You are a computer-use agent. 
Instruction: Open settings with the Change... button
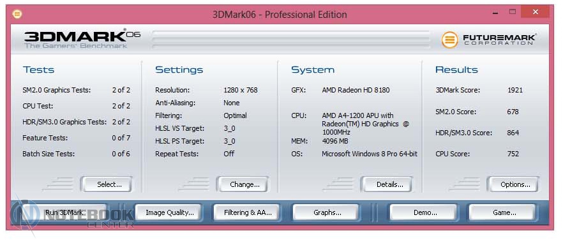coord(243,184)
